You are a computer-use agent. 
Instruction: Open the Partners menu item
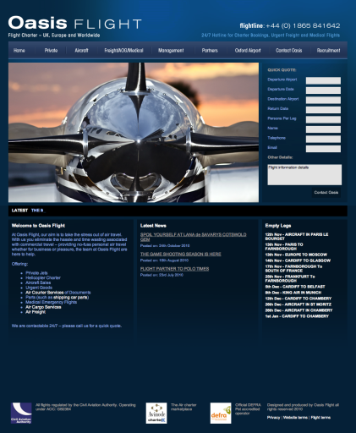(x=210, y=51)
